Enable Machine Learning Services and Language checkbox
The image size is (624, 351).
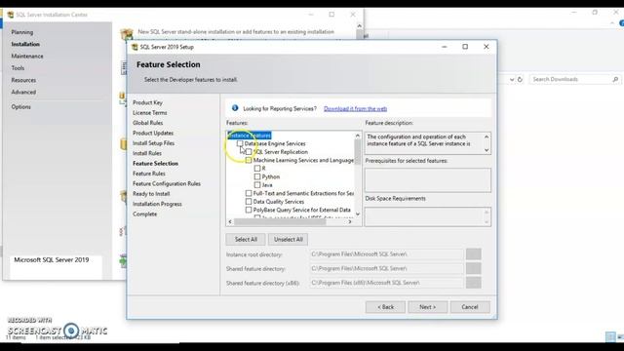coord(249,160)
